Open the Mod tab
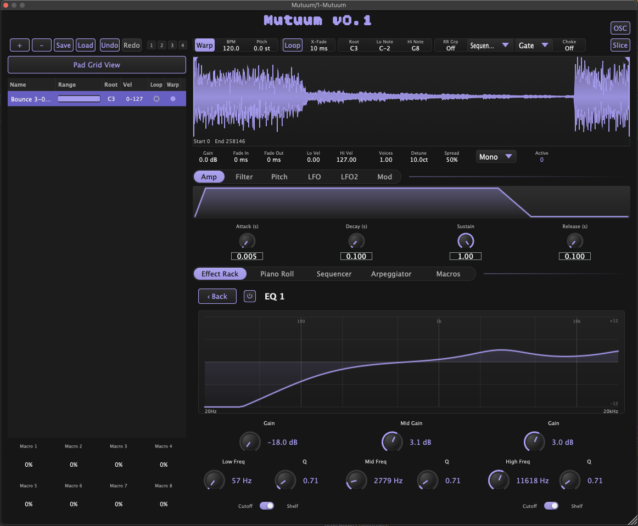 (x=384, y=177)
